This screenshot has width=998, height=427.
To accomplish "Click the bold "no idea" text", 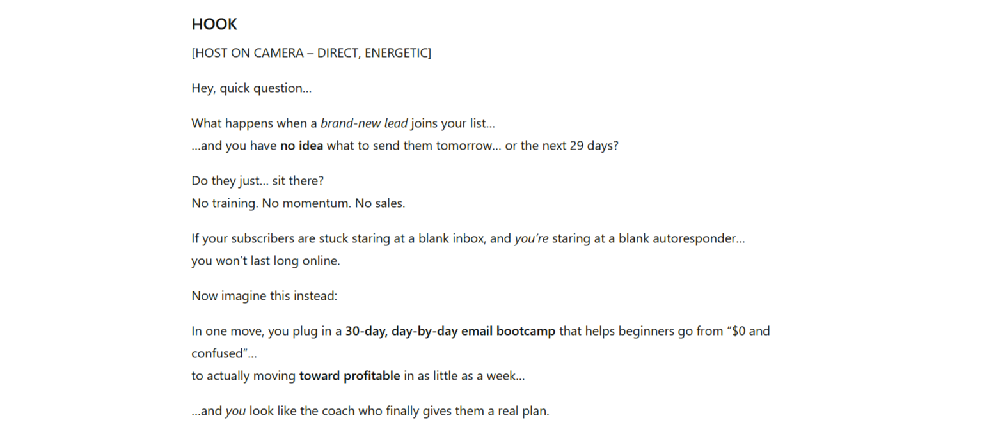I will click(301, 146).
